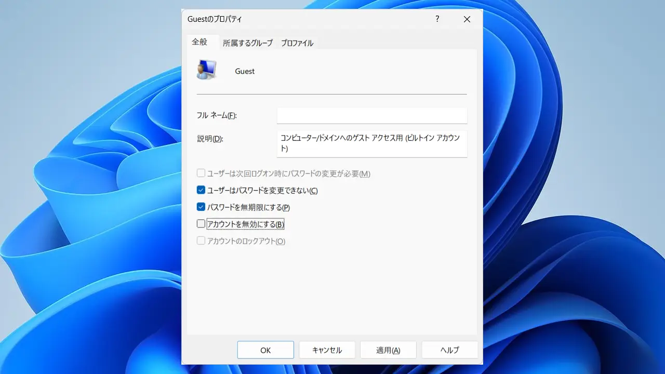The height and width of the screenshot is (374, 665).
Task: Open the プロファイル tab
Action: pos(297,43)
